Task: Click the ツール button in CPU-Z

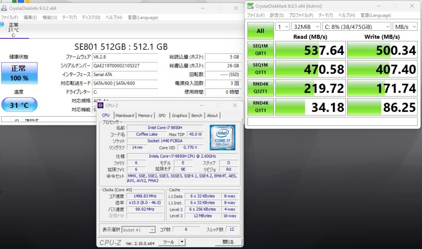Action: point(169,242)
